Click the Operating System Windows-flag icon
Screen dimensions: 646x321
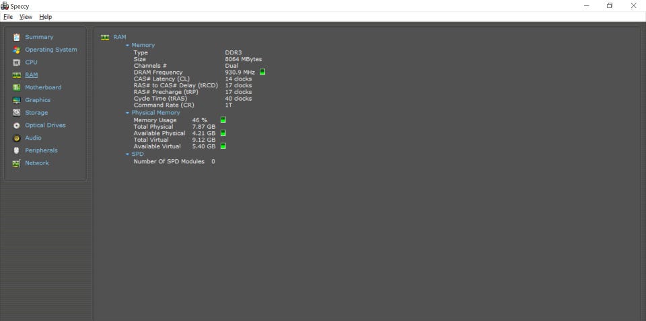pyautogui.click(x=16, y=50)
